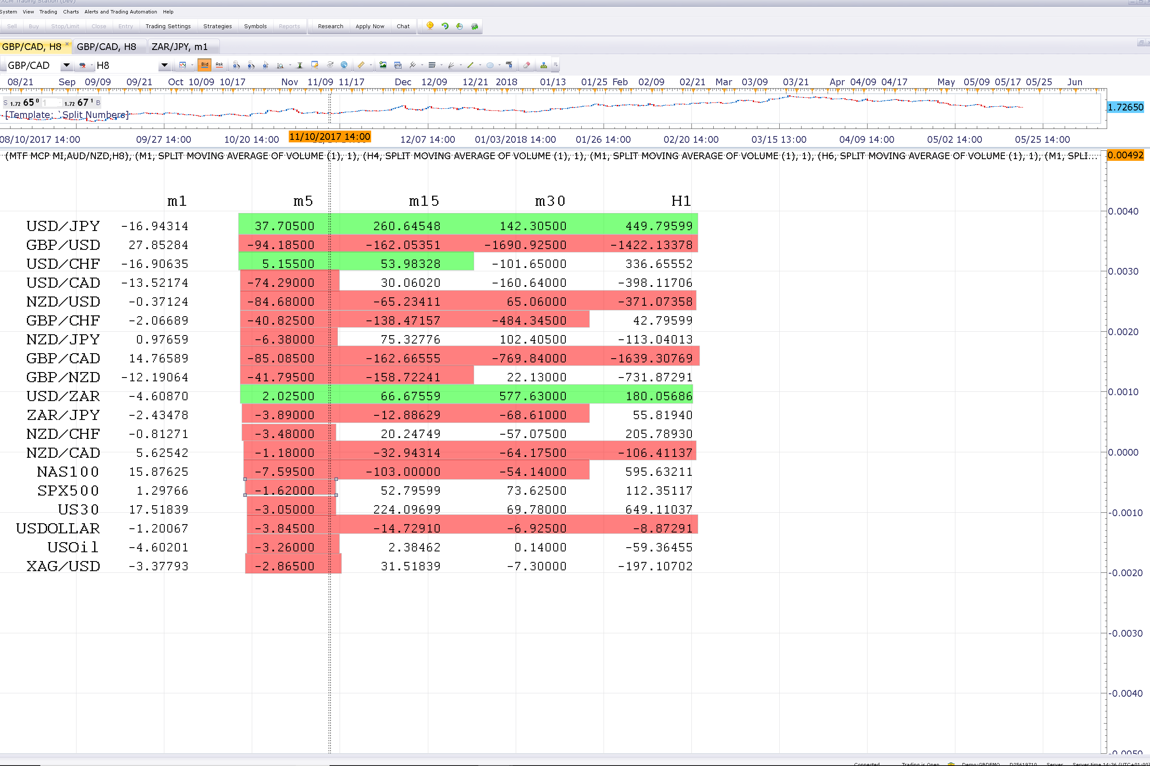The height and width of the screenshot is (766, 1150).
Task: Select the ruler measurement tool
Action: click(x=361, y=65)
